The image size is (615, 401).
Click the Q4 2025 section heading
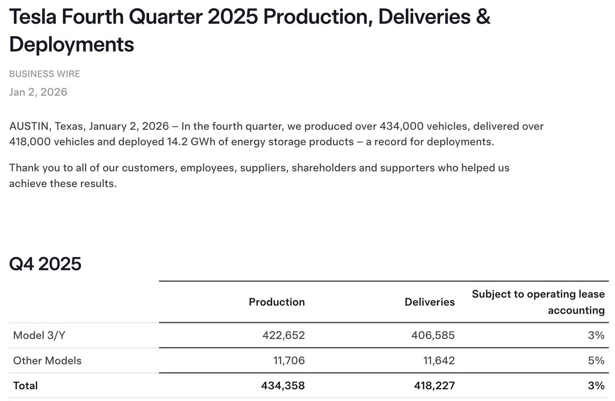[x=45, y=264]
